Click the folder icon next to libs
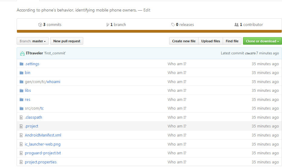 click(x=21, y=90)
